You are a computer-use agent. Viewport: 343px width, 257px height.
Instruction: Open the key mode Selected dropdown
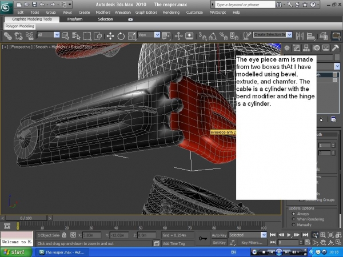[264, 235]
